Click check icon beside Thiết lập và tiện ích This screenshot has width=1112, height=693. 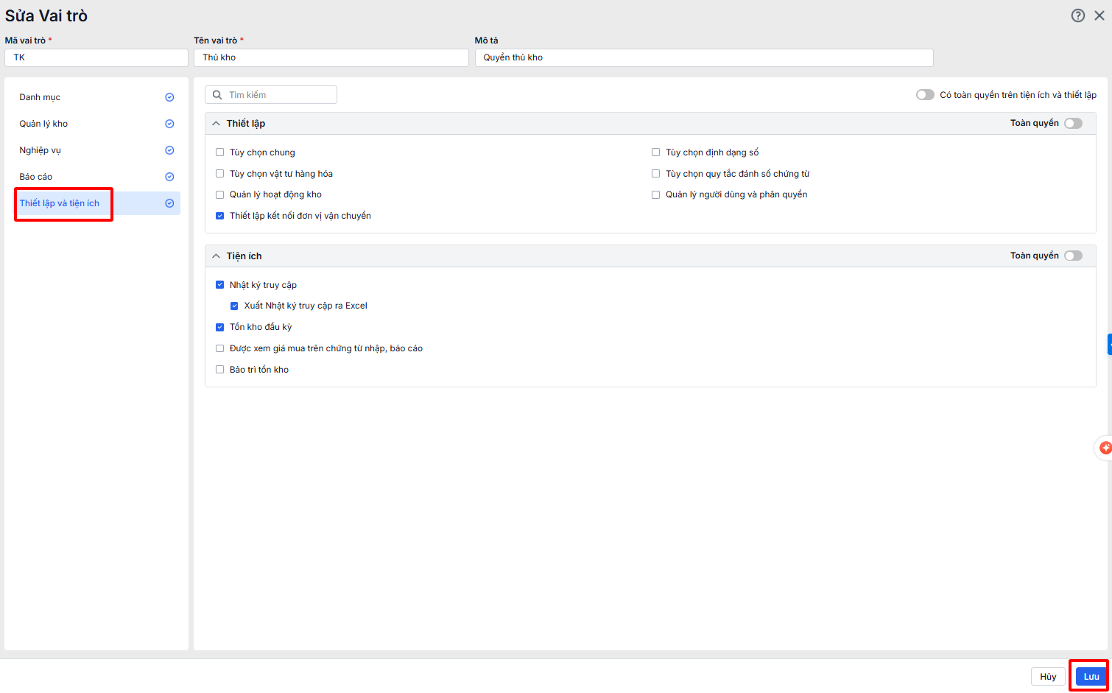click(169, 203)
